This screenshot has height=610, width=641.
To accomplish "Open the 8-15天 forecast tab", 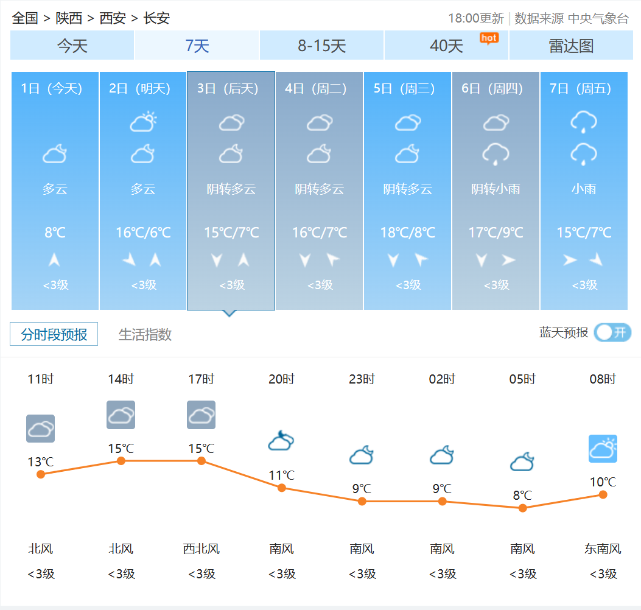I will [321, 46].
